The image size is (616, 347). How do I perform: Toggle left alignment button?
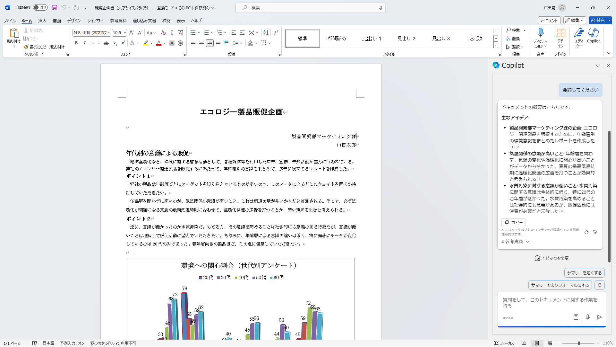click(193, 43)
